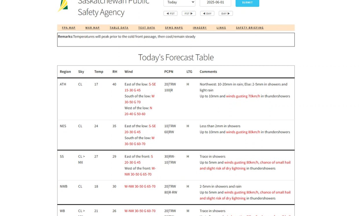Click the SS precipitation "30|RW-" value
Screen dimensions: 360x216
coord(170,156)
